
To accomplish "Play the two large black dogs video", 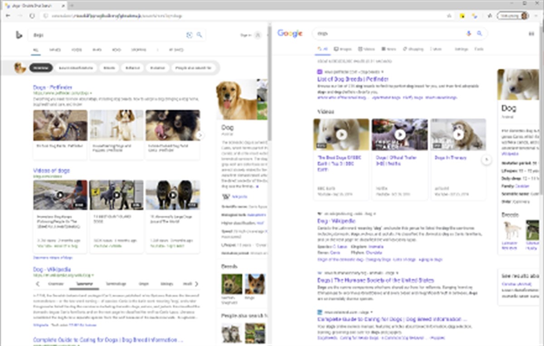I will point(173,195).
